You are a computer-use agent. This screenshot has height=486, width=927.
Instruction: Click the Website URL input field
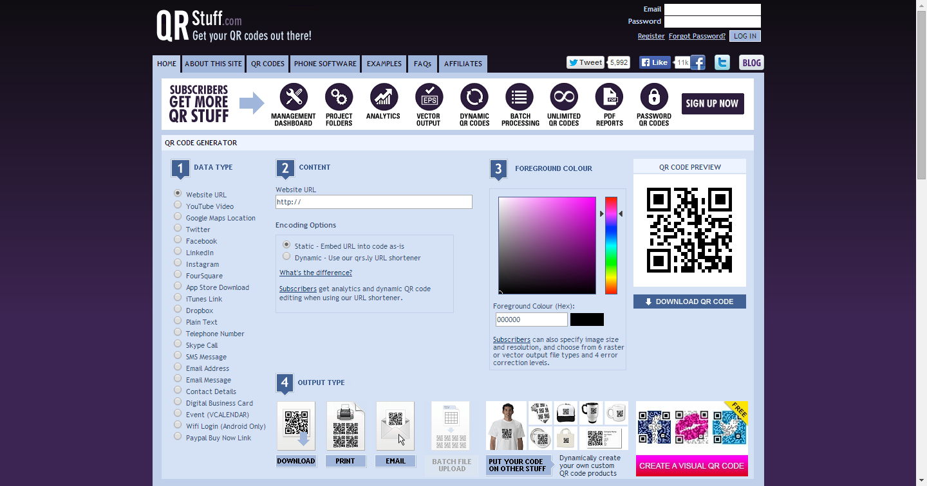coord(374,202)
